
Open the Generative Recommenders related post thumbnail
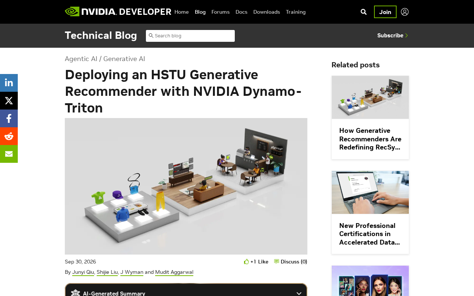(x=370, y=97)
